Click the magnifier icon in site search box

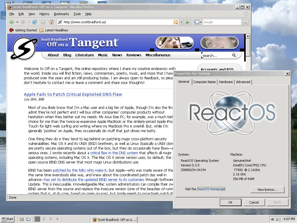point(234,55)
